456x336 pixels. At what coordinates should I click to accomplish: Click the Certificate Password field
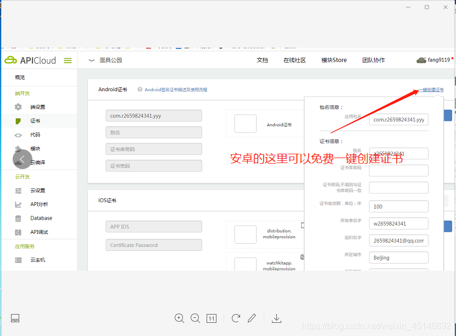[154, 245]
